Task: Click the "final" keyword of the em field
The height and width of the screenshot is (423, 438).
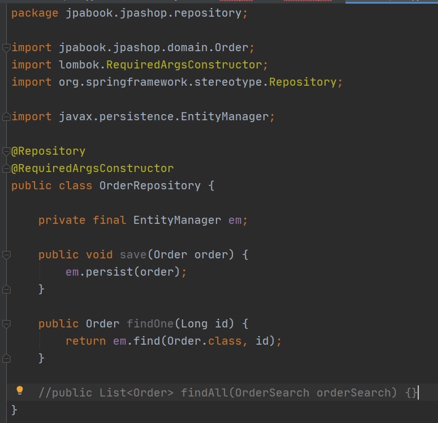Action: (109, 220)
